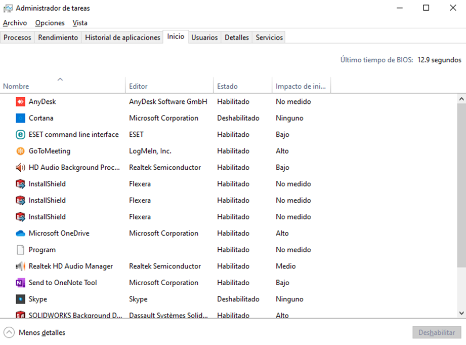Switch to the Usuarios tab
The image size is (466, 345).
coord(204,37)
